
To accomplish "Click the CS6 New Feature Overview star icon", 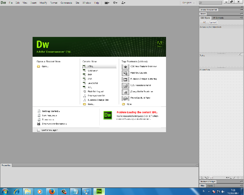I will pyautogui.click(x=125, y=67).
